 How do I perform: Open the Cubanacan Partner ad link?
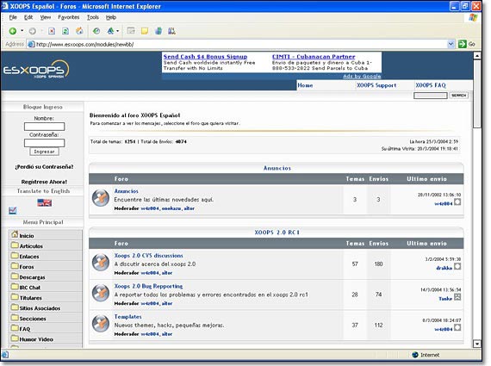[314, 57]
